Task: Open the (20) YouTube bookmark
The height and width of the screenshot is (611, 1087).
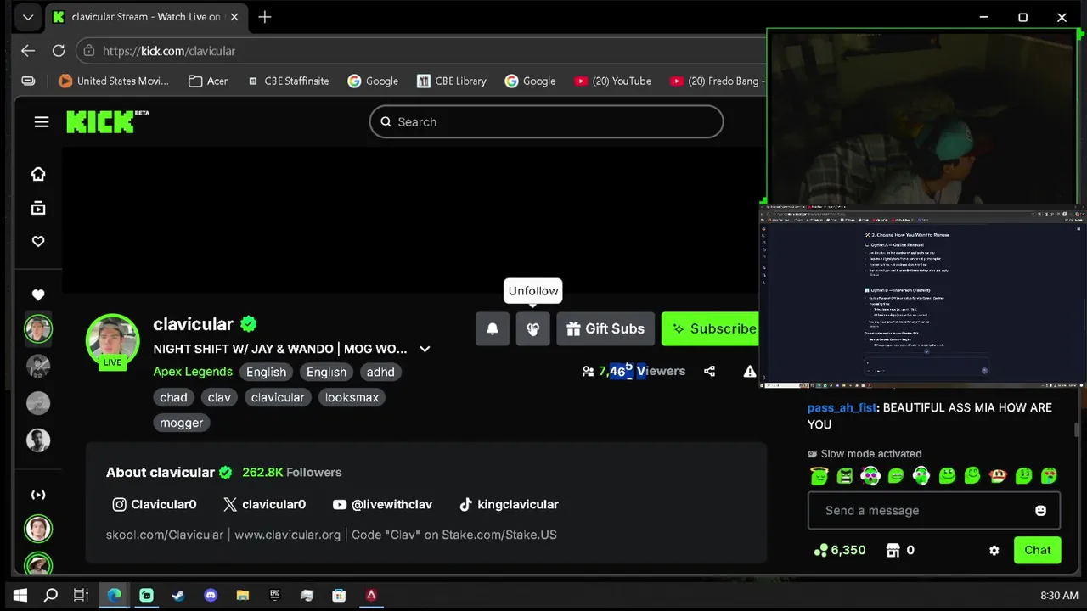Action: tap(612, 81)
